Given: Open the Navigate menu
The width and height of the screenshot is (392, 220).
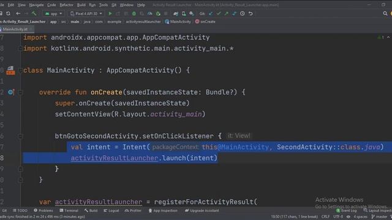Looking at the screenshot, I should (x=36, y=5).
